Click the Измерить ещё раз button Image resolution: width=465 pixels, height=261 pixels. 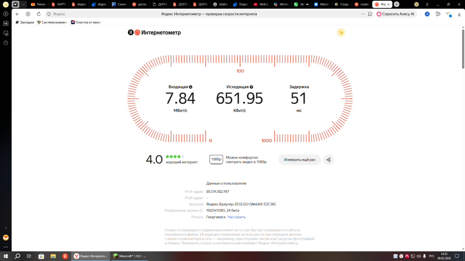(x=299, y=159)
